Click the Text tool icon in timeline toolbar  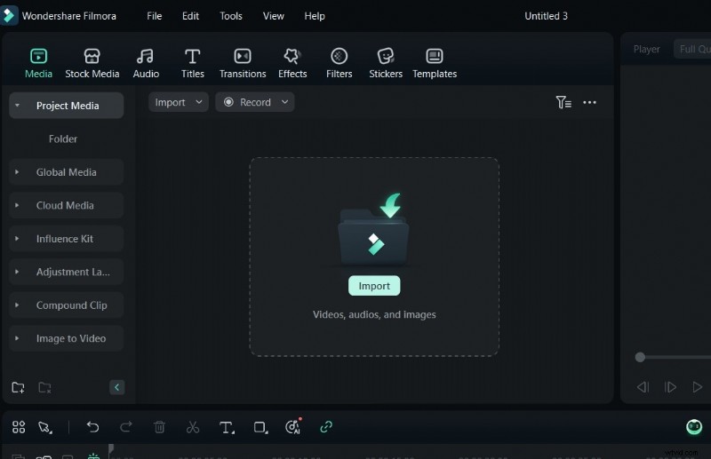[227, 427]
